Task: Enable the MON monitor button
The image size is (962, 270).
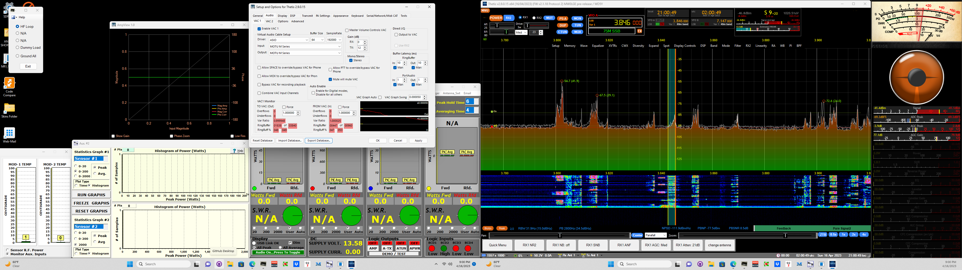Action: click(x=577, y=18)
